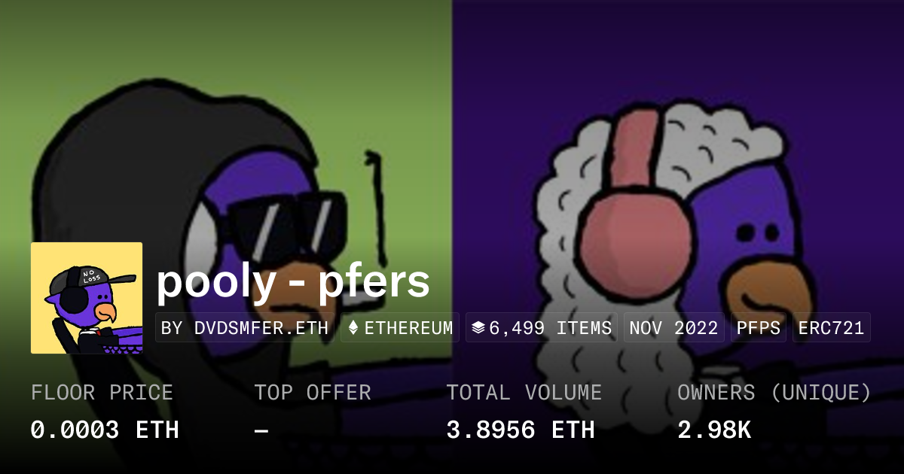Open the BY DVDSMFER.ETH creator link
904x474 pixels.
point(245,328)
